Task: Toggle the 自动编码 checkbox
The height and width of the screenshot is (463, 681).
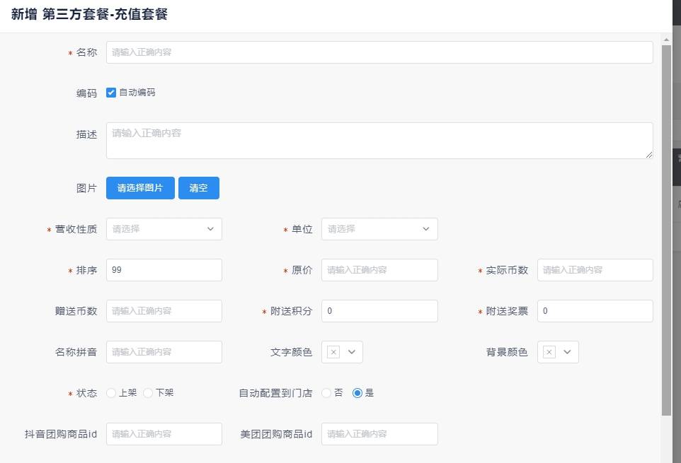Action: (111, 93)
